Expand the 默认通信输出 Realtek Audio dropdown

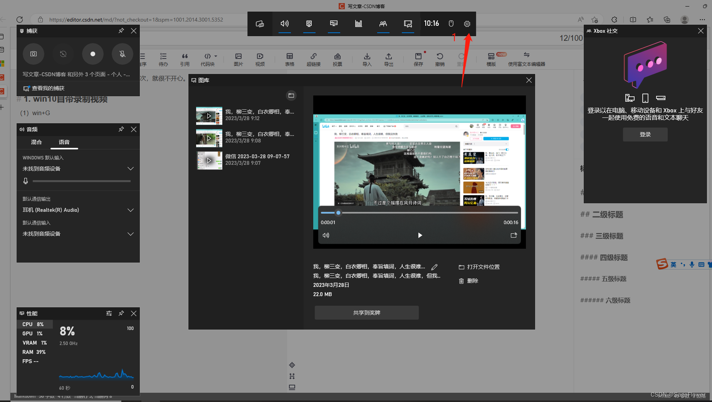pos(78,210)
